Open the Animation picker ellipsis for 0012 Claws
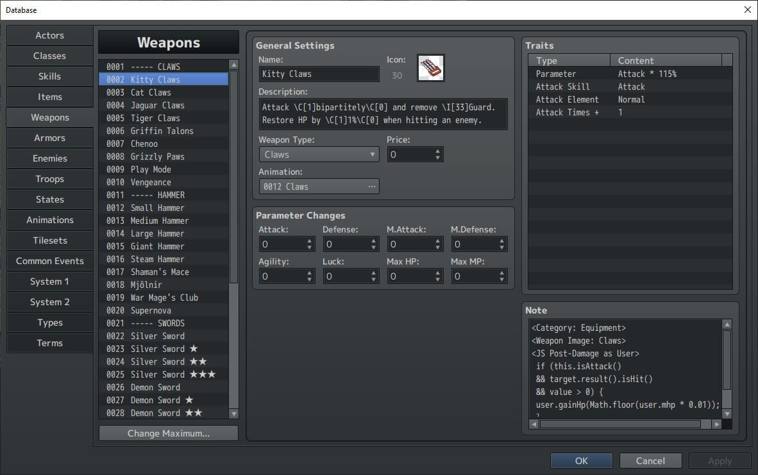The height and width of the screenshot is (475, 758). point(371,187)
